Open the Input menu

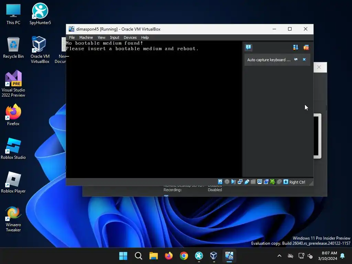[x=114, y=37]
